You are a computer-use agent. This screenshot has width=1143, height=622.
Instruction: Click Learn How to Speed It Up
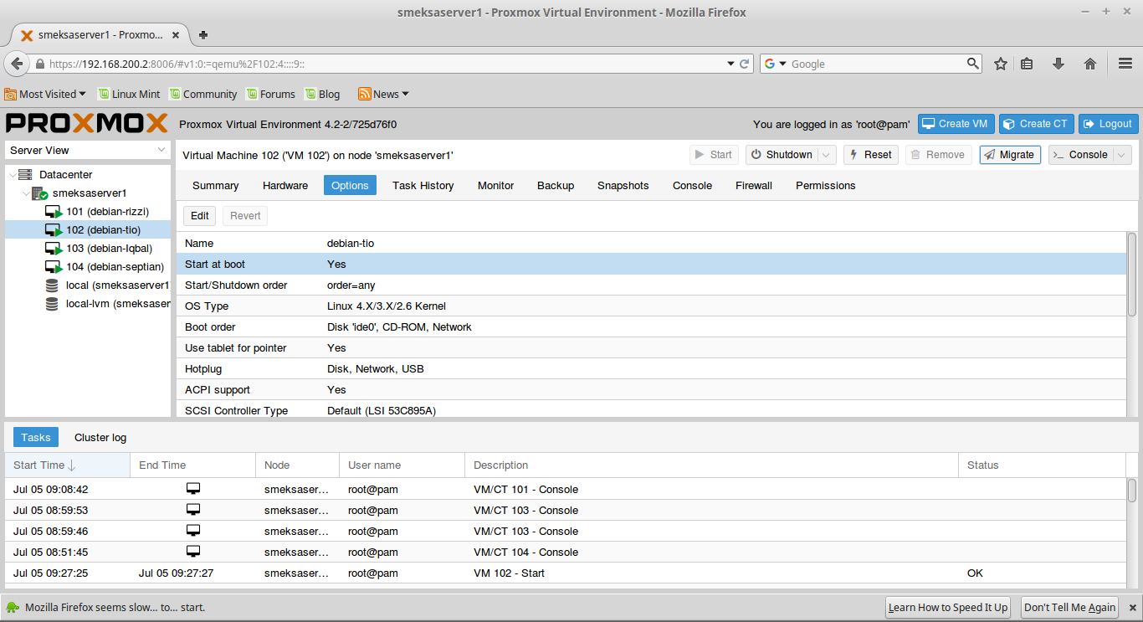pyautogui.click(x=948, y=608)
